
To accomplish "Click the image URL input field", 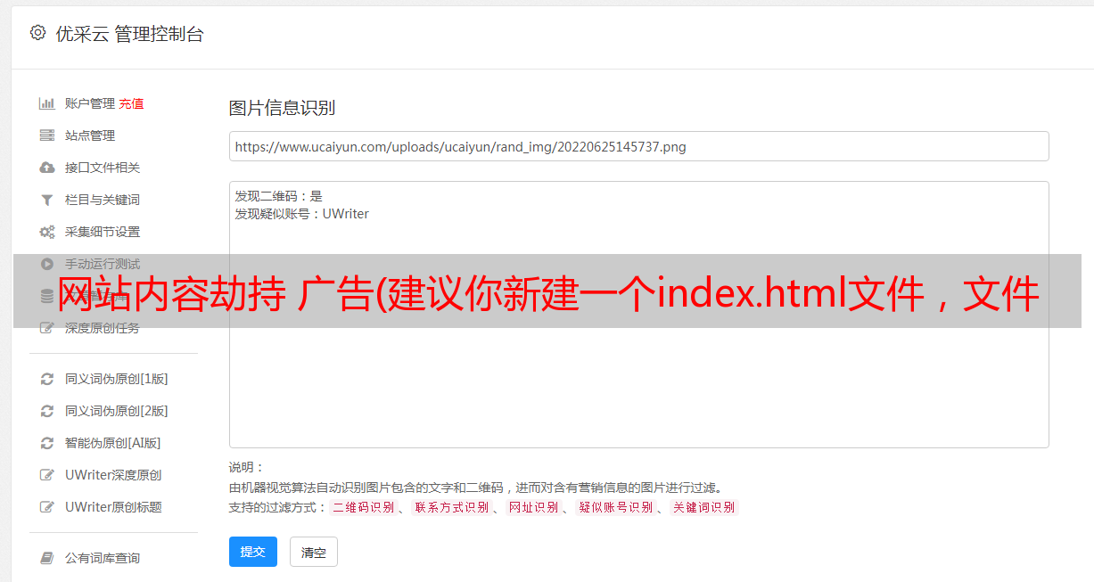I will pyautogui.click(x=638, y=146).
